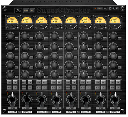Toggle the 8k switch on channel 7
The image size is (128, 117).
coord(105,49)
